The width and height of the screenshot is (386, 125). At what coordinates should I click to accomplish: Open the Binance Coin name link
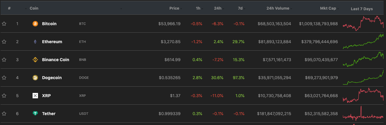(55, 60)
